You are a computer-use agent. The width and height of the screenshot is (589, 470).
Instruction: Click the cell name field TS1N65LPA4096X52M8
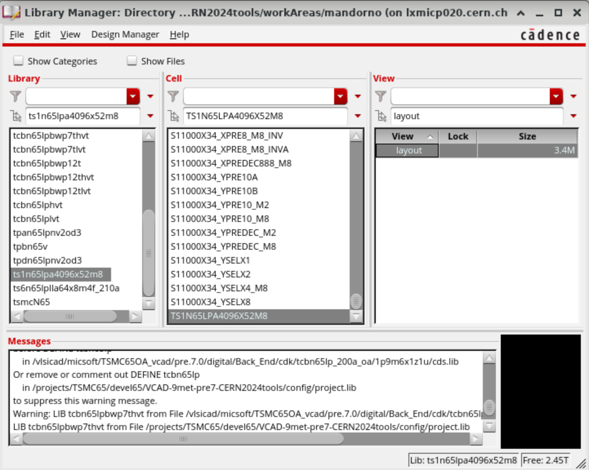point(265,116)
